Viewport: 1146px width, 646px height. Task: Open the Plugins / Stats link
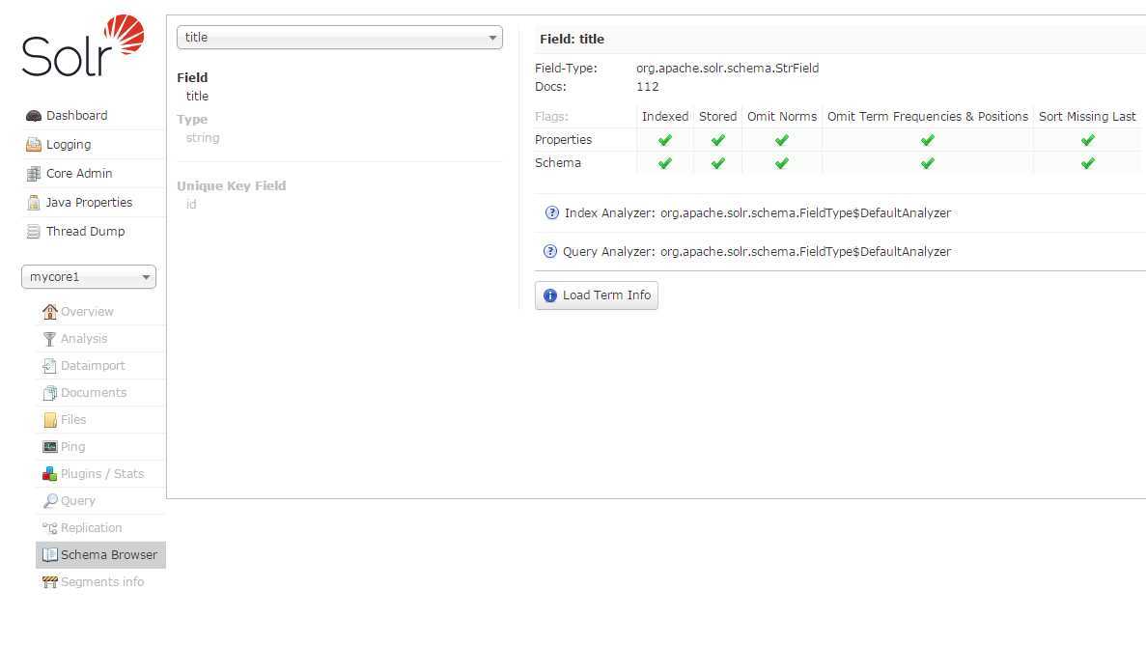[x=102, y=473]
